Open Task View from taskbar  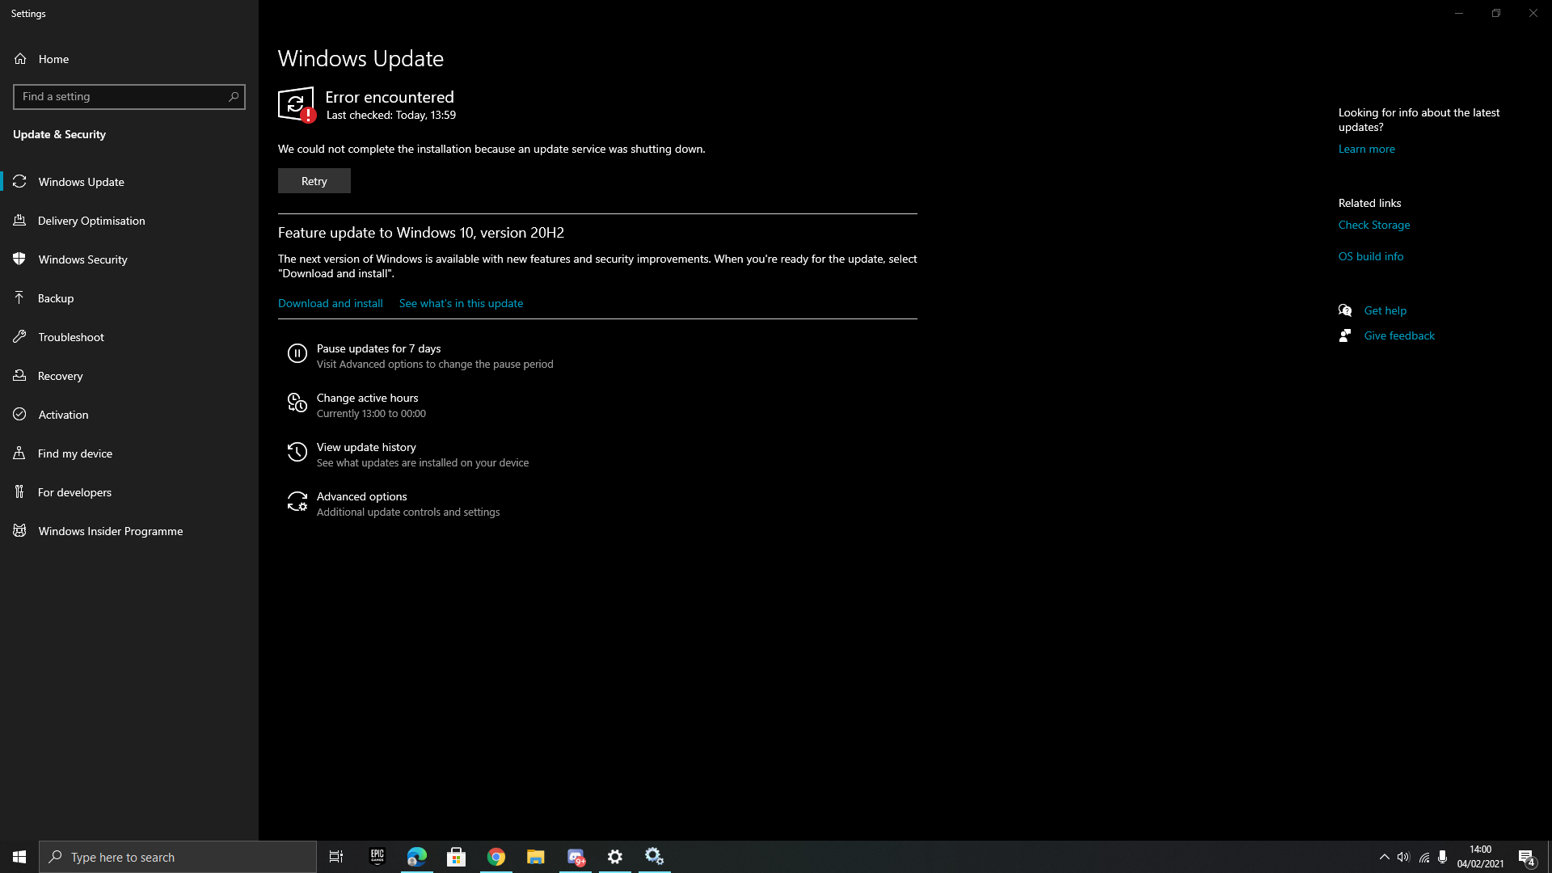point(336,857)
